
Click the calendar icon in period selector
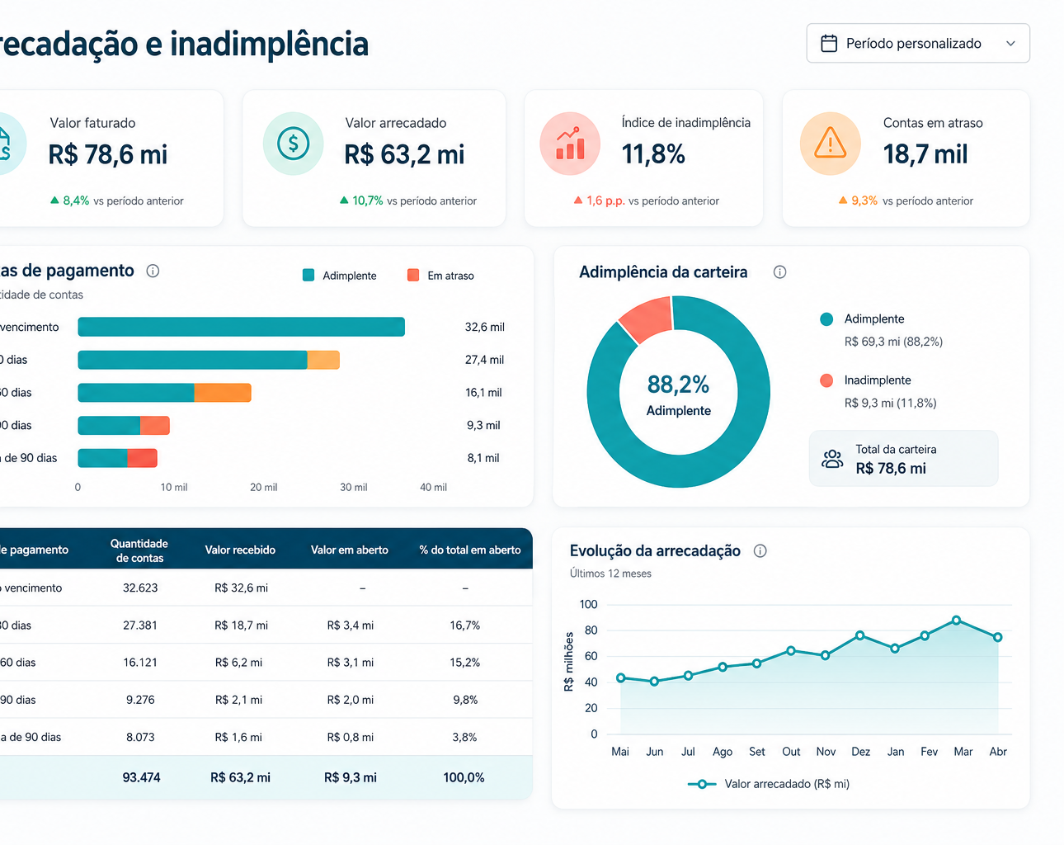coord(829,43)
